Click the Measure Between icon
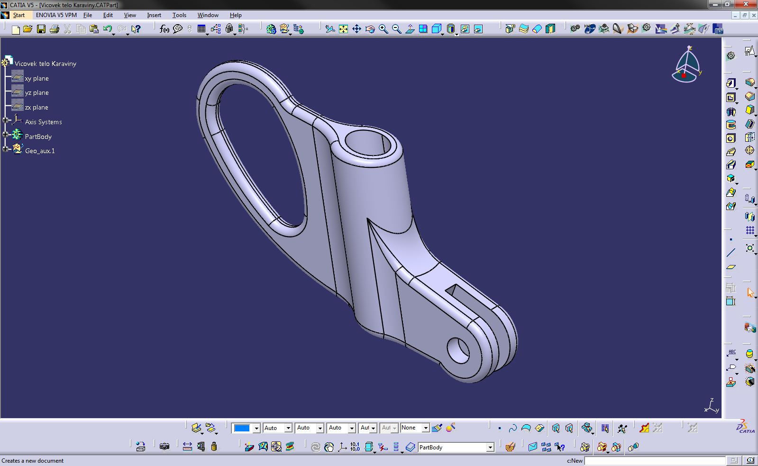 (x=188, y=447)
